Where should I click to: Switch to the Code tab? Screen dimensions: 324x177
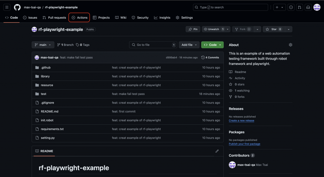(12, 18)
